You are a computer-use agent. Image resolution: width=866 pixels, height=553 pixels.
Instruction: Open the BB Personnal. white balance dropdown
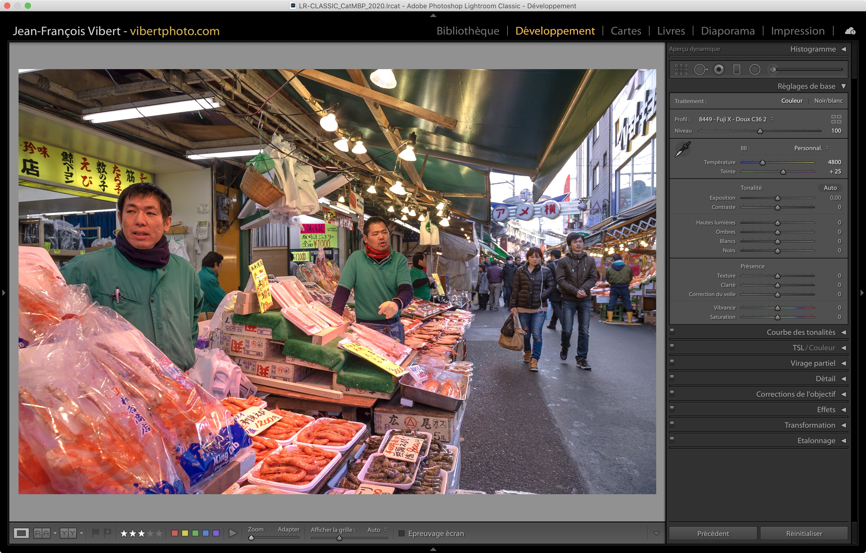point(811,148)
